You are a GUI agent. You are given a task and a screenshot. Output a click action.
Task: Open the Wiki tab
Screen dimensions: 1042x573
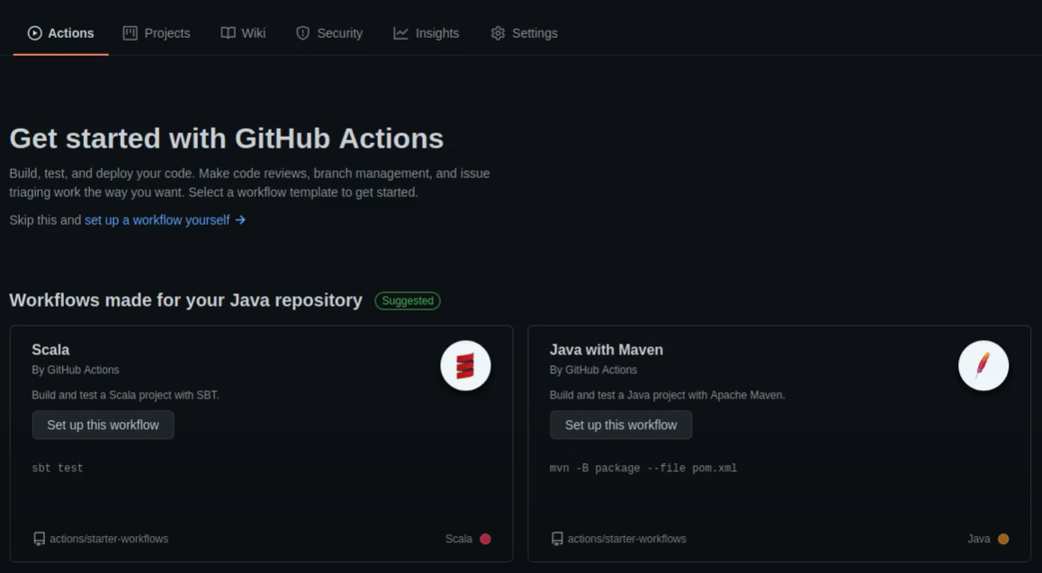(243, 33)
